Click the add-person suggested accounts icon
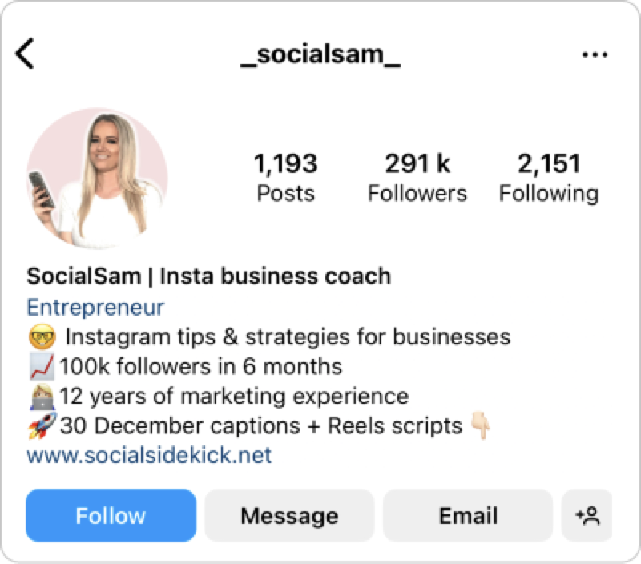This screenshot has width=641, height=564. click(x=587, y=515)
